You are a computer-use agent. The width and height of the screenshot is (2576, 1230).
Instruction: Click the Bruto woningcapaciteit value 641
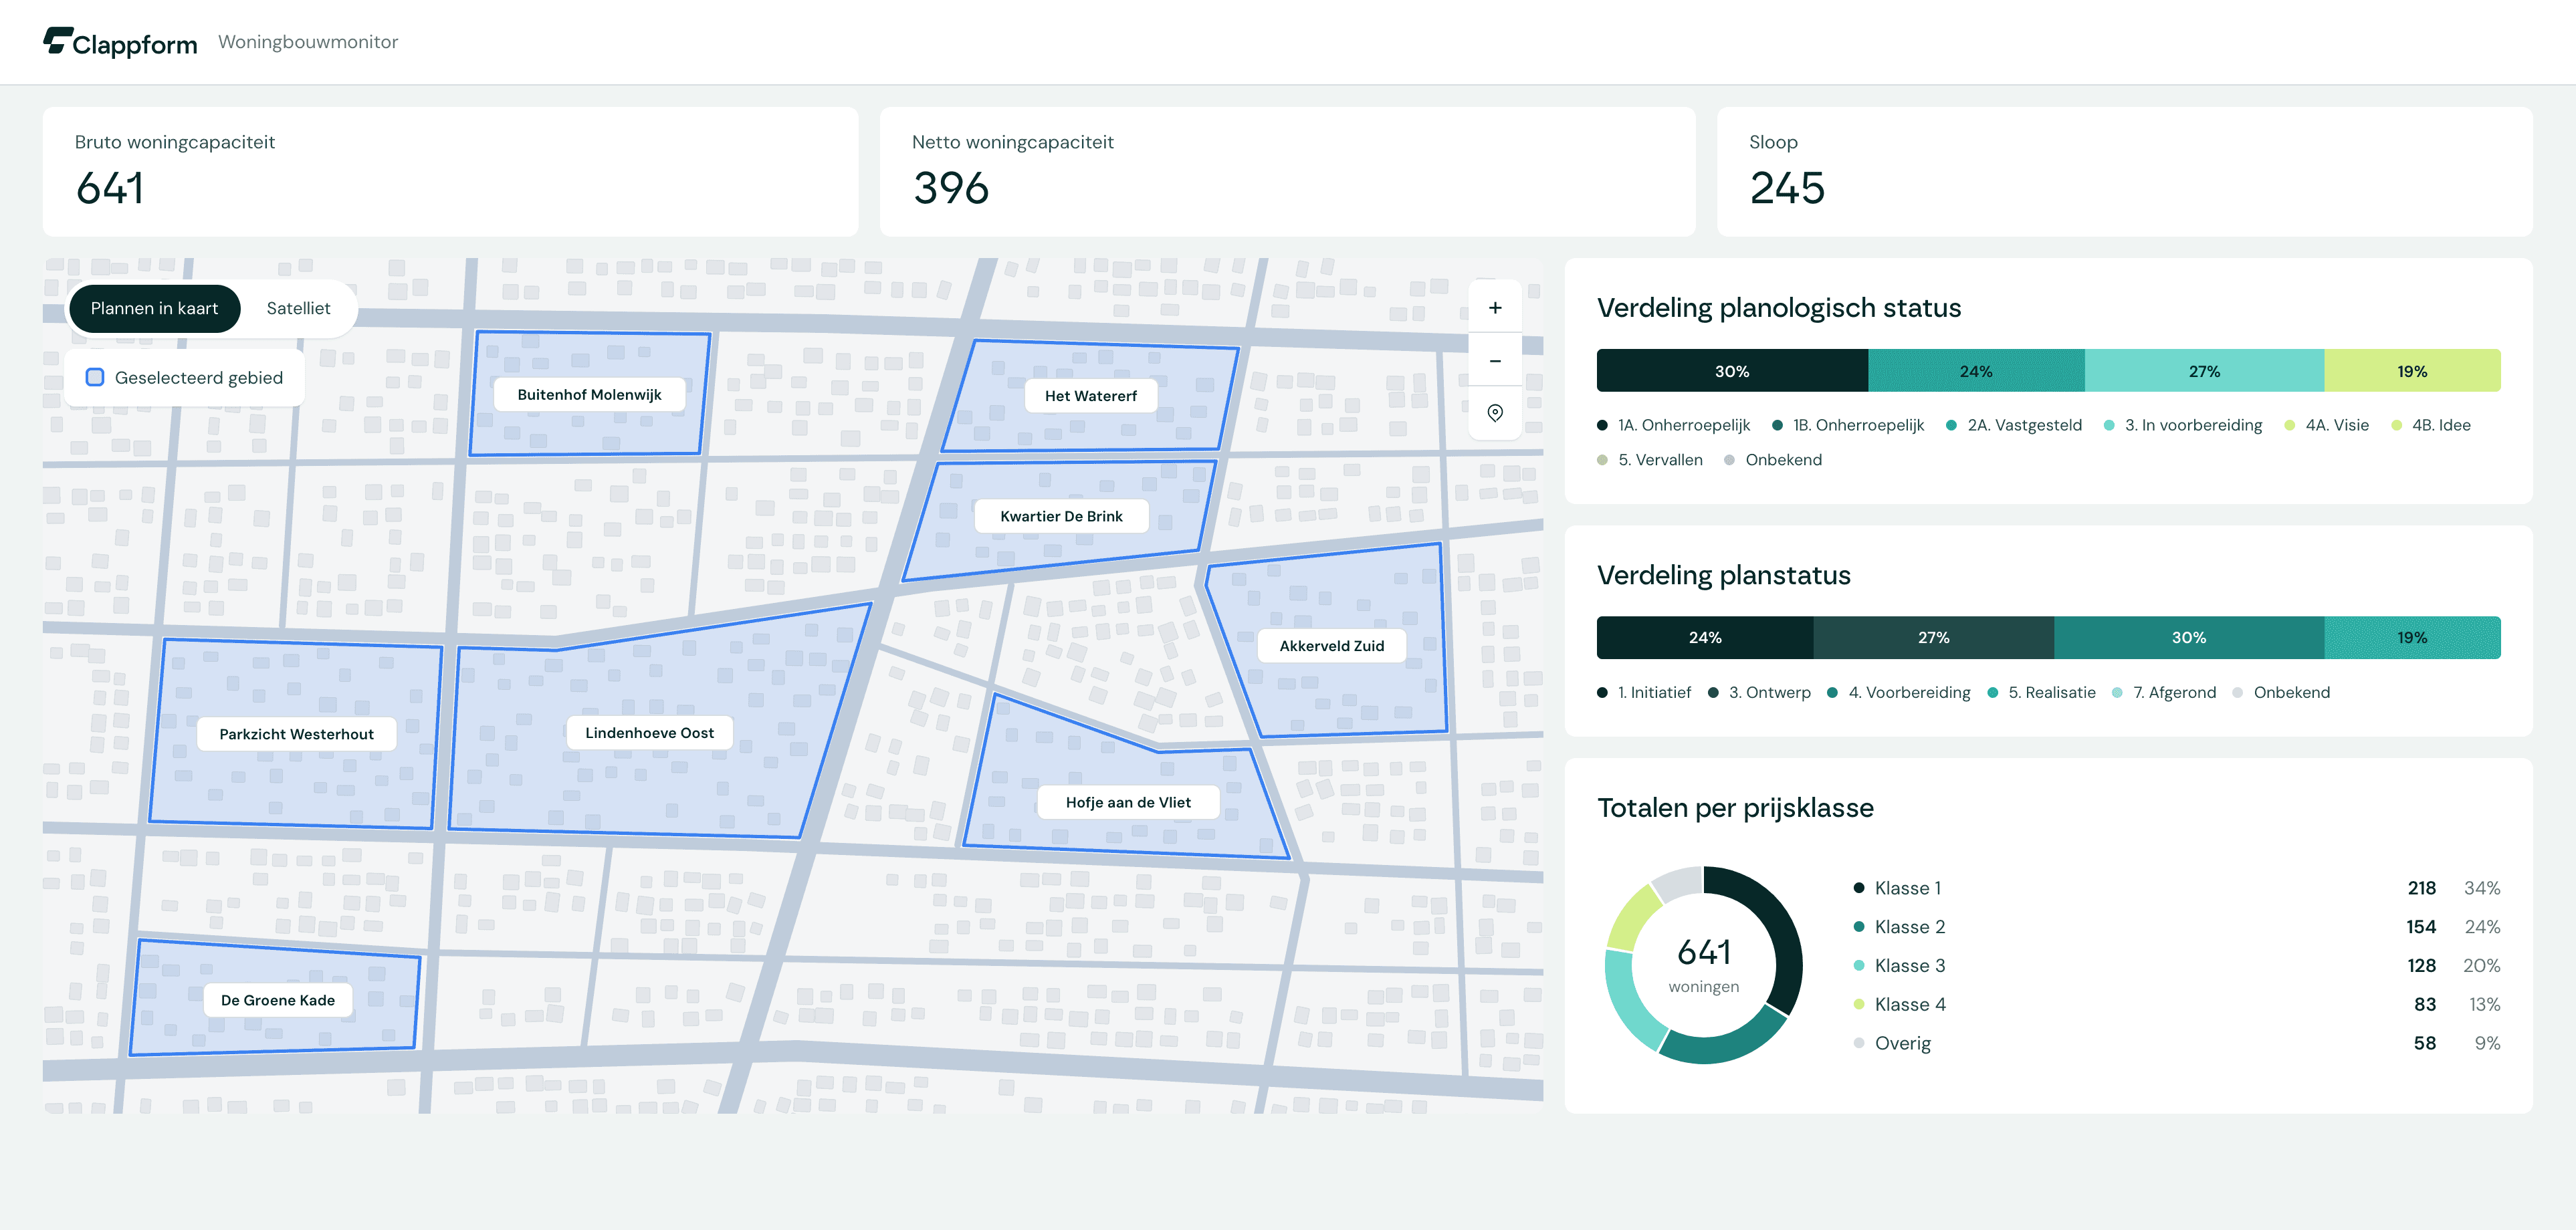(110, 188)
